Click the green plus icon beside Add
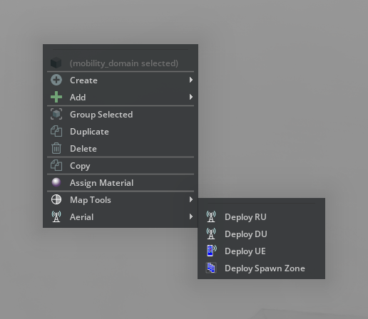 pos(56,97)
